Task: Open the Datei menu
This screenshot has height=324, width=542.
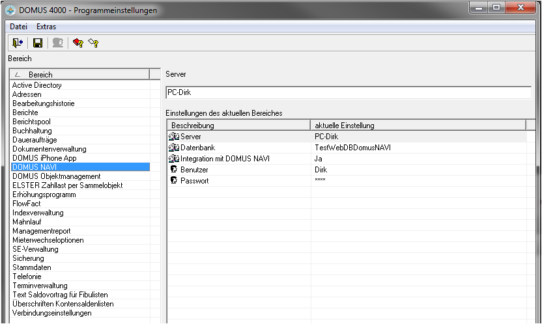Action: [18, 27]
